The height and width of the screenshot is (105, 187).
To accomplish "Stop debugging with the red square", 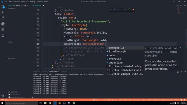I will click(133, 9).
